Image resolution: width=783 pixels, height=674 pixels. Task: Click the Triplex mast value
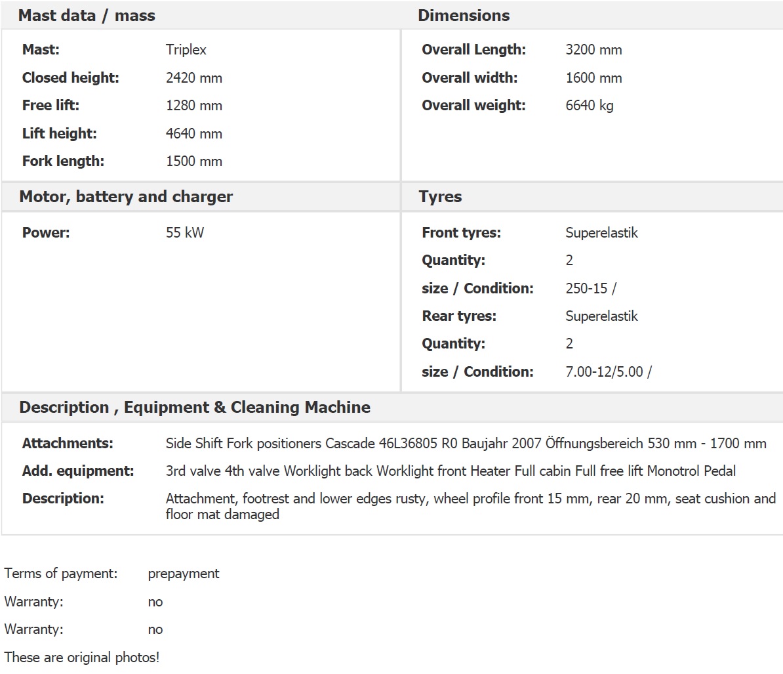tap(186, 49)
